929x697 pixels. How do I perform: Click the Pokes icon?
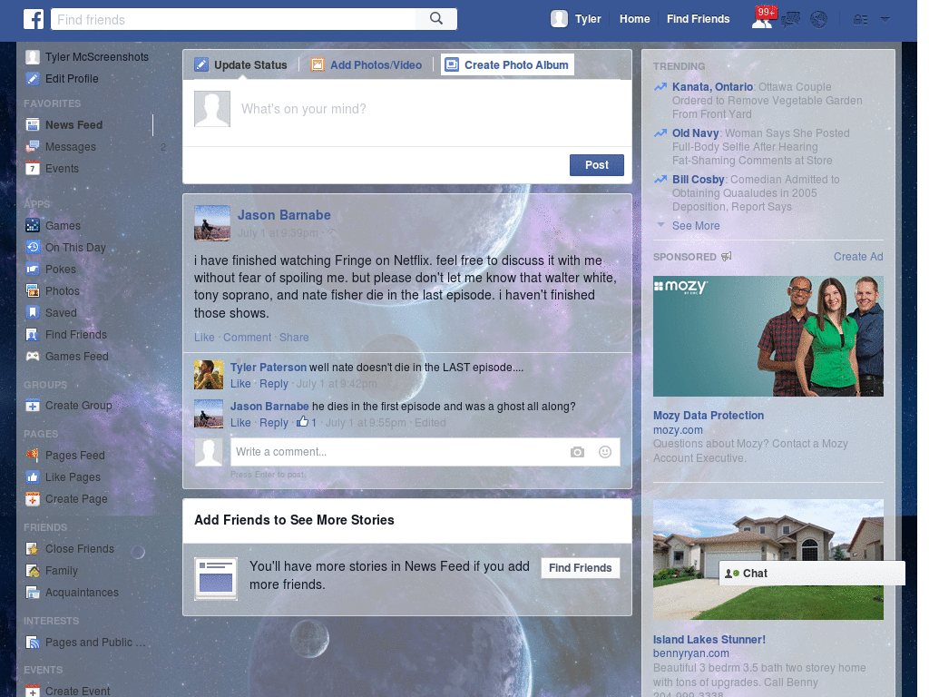[x=33, y=269]
